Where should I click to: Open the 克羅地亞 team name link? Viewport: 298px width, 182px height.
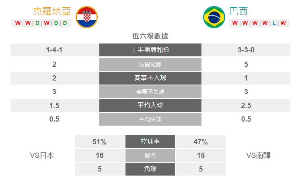(x=52, y=11)
